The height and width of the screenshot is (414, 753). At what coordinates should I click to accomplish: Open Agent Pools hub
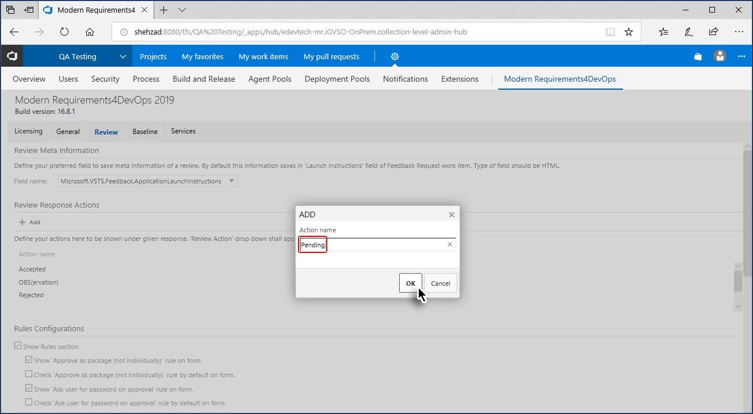(x=270, y=79)
